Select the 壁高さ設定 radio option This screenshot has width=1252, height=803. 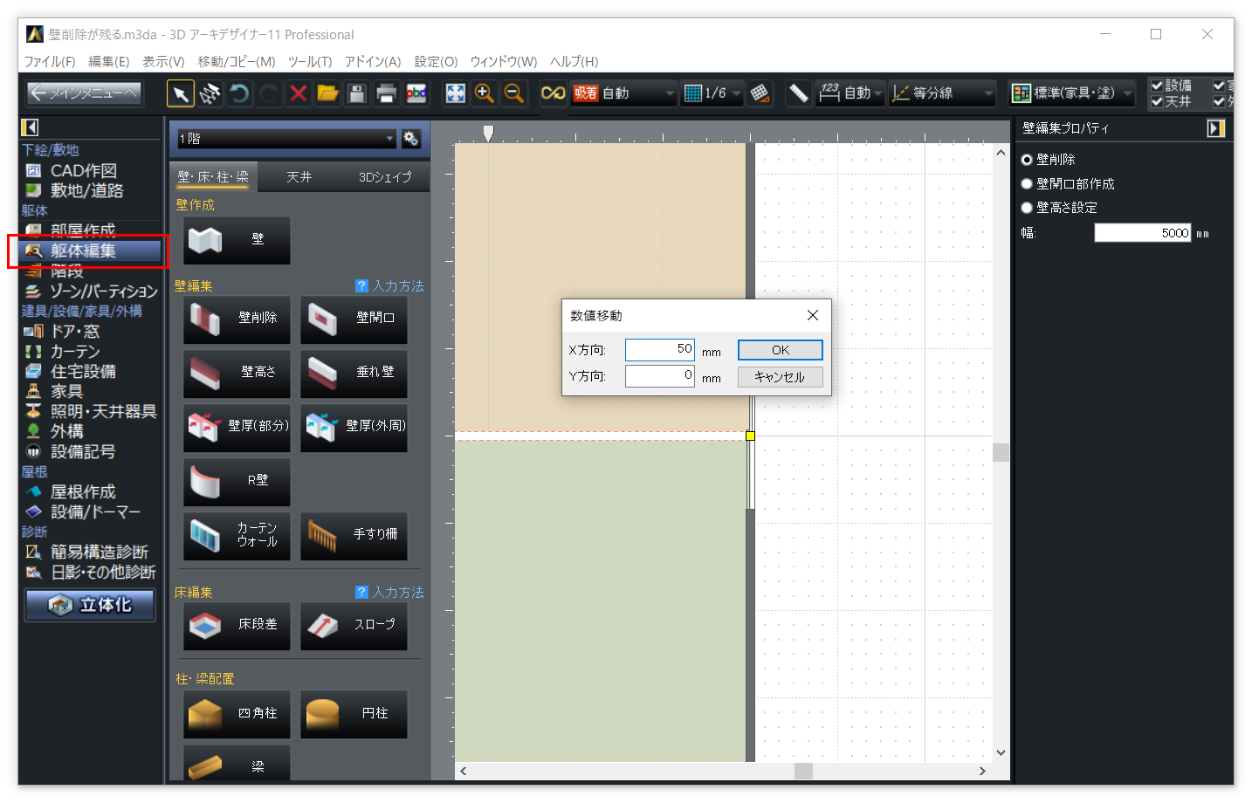tap(1028, 208)
